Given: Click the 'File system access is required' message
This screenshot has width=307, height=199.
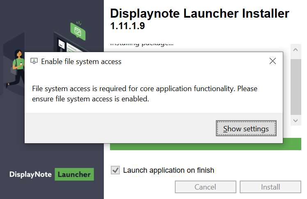Looking at the screenshot, I should tap(144, 94).
